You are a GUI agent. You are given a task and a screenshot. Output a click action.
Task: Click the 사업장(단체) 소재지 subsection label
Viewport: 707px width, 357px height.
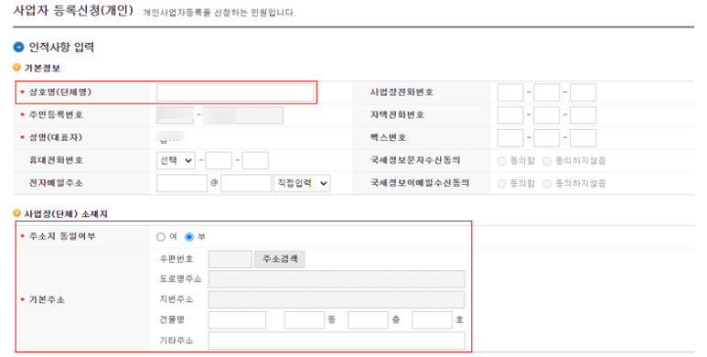66,214
